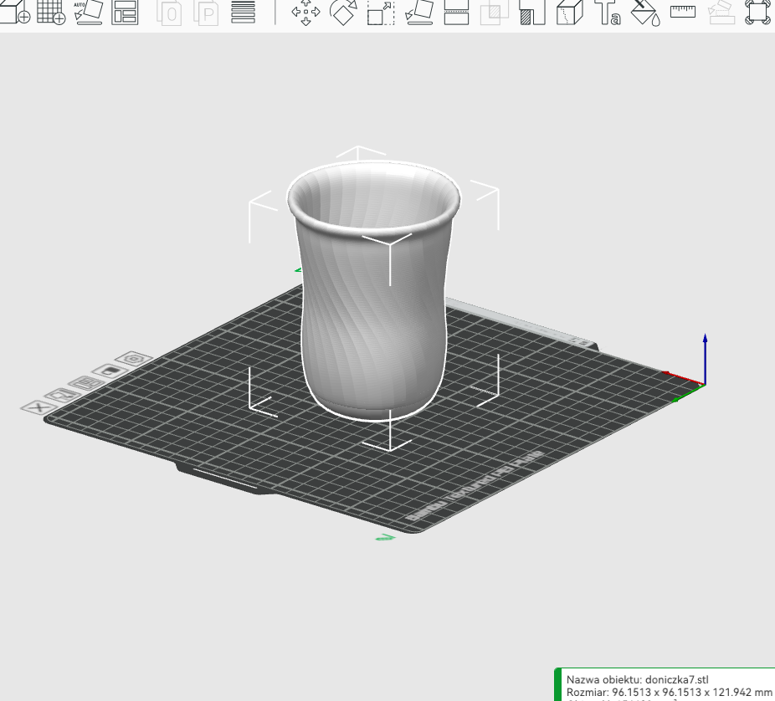The height and width of the screenshot is (701, 775).
Task: Click the Mesh boolean icon
Action: click(495, 13)
